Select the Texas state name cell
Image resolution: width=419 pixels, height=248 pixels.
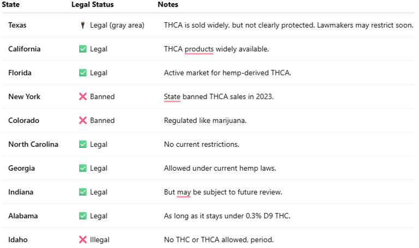click(x=17, y=25)
